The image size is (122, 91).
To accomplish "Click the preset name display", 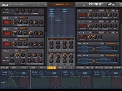I will pos(61,5).
